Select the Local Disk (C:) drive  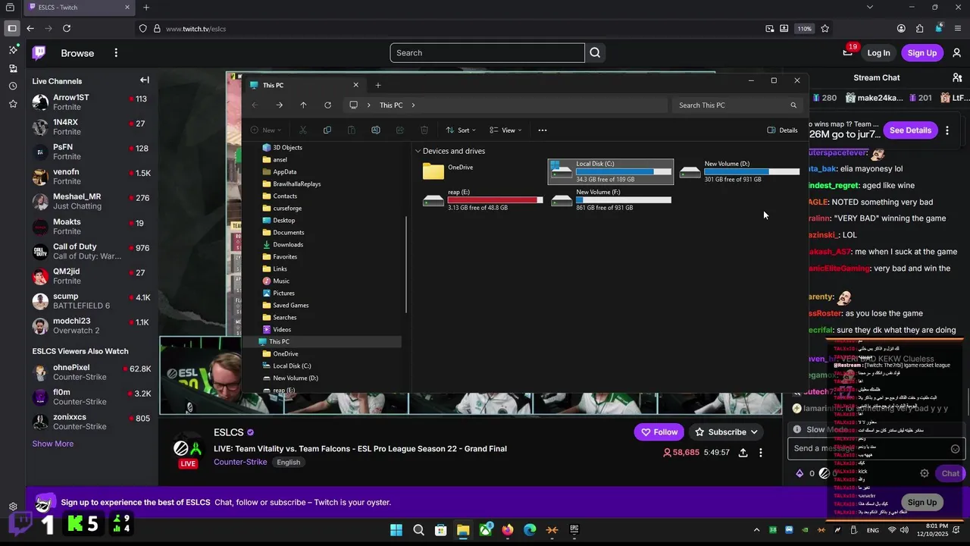(611, 171)
